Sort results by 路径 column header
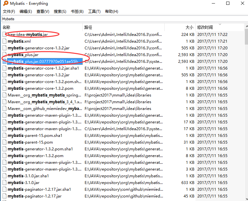The height and width of the screenshot is (201, 248). click(124, 27)
